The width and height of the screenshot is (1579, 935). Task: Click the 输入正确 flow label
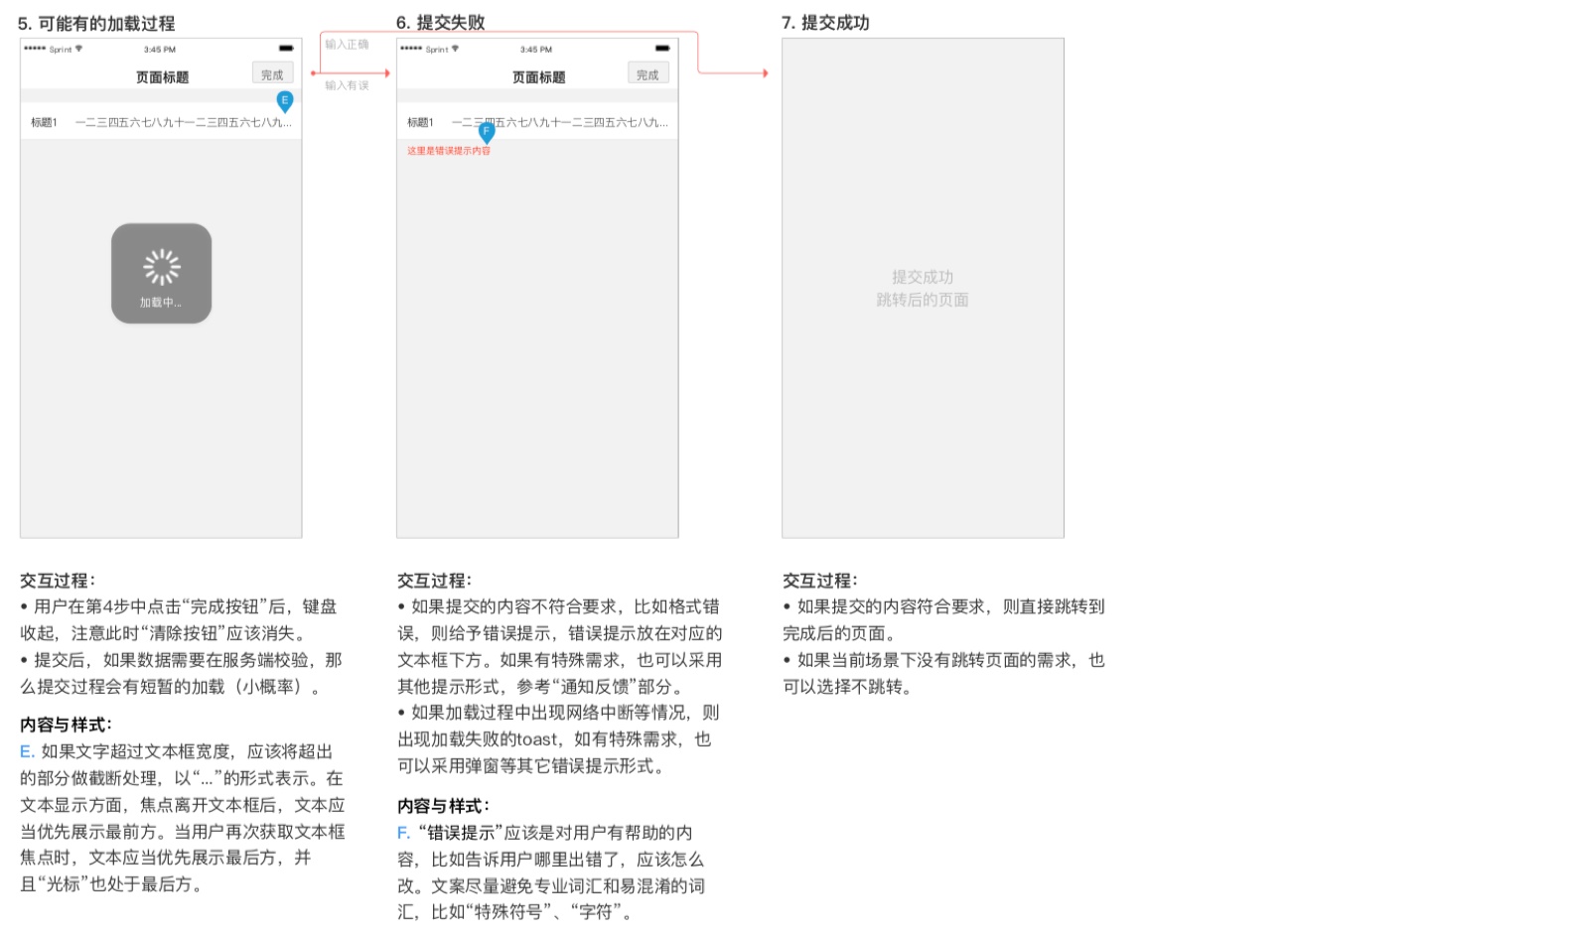click(347, 45)
